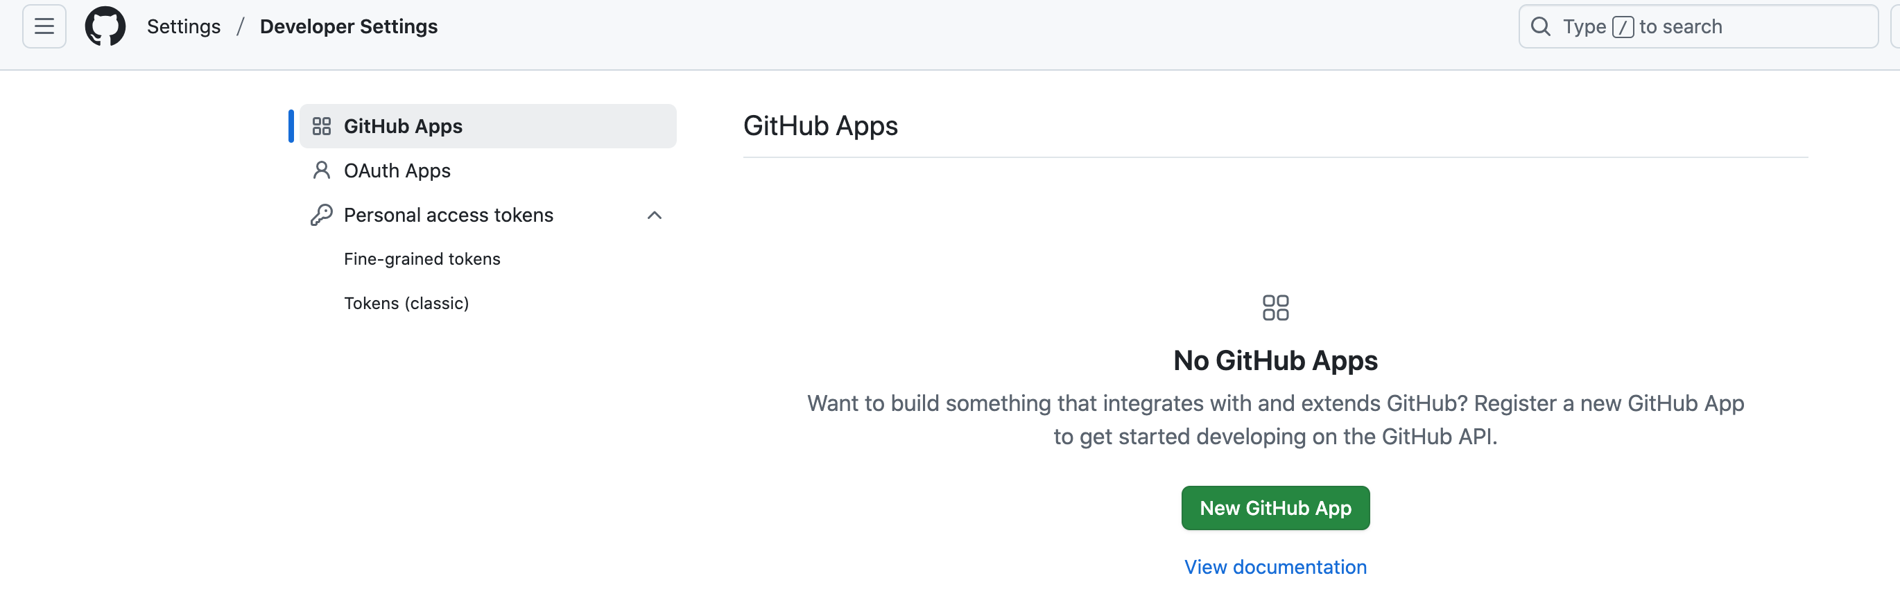This screenshot has width=1900, height=596.
Task: Focus the Type / to search field
Action: (x=1698, y=26)
